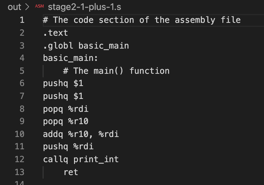Place cursor on 'popq %rdi' instruction
Viewport: 264px width, 185px height.
coord(66,109)
